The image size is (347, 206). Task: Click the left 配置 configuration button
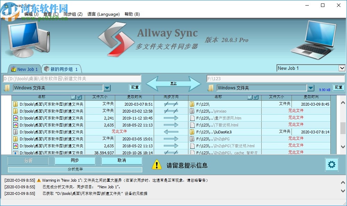(x=135, y=88)
